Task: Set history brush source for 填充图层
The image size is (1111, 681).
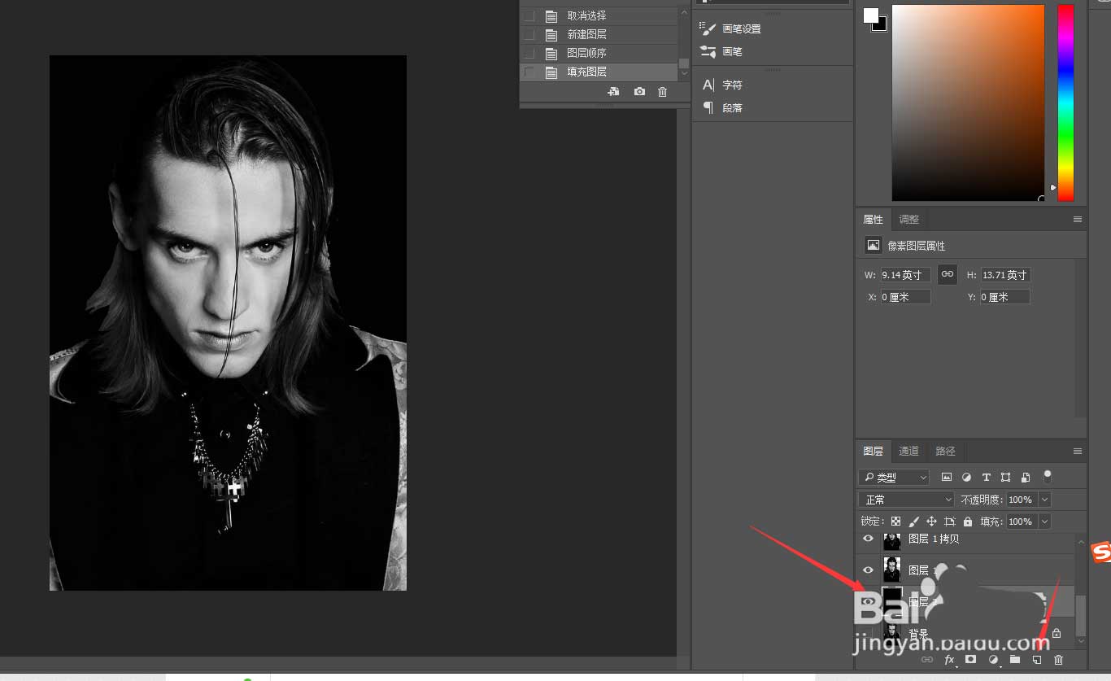Action: tap(529, 72)
